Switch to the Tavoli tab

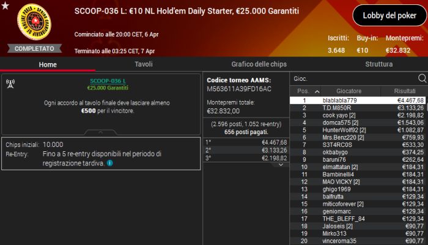point(144,64)
